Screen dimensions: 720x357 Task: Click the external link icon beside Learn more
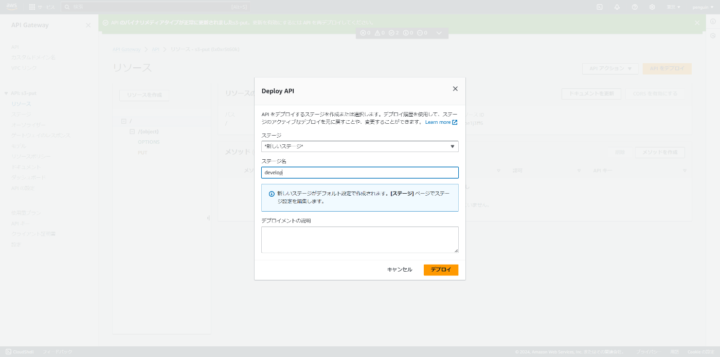coord(455,122)
